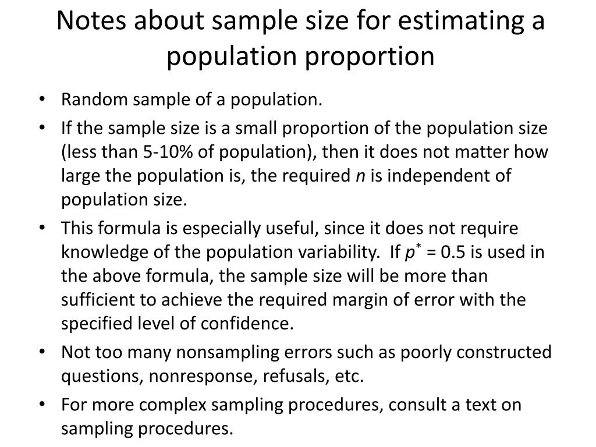This screenshot has height=447, width=596.
Task: Click the text 'questions, nonresponse, refusals, etc.'
Action: tap(212, 376)
